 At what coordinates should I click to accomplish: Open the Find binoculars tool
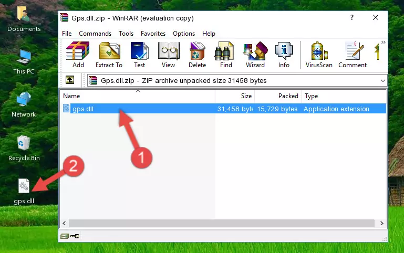(x=226, y=55)
